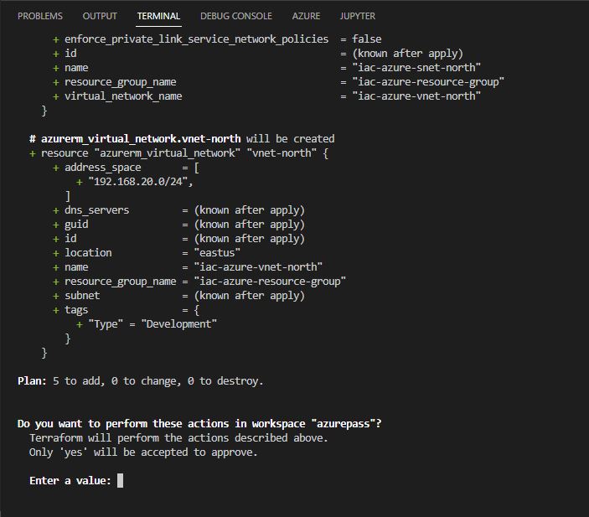Image resolution: width=589 pixels, height=517 pixels.
Task: Click the "iac-azure-snet-north" name value
Action: coord(416,68)
